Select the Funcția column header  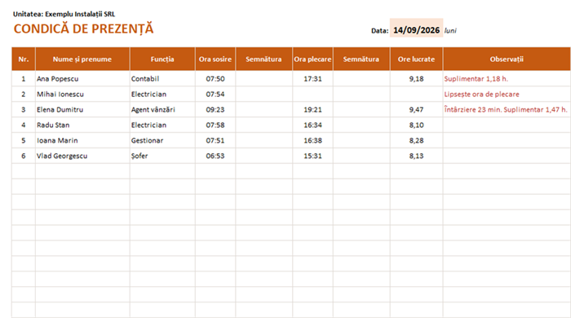pyautogui.click(x=162, y=59)
